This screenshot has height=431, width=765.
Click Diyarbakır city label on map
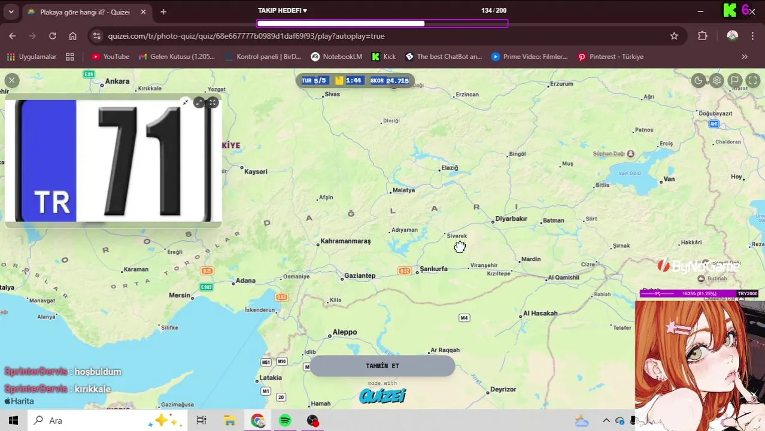511,218
